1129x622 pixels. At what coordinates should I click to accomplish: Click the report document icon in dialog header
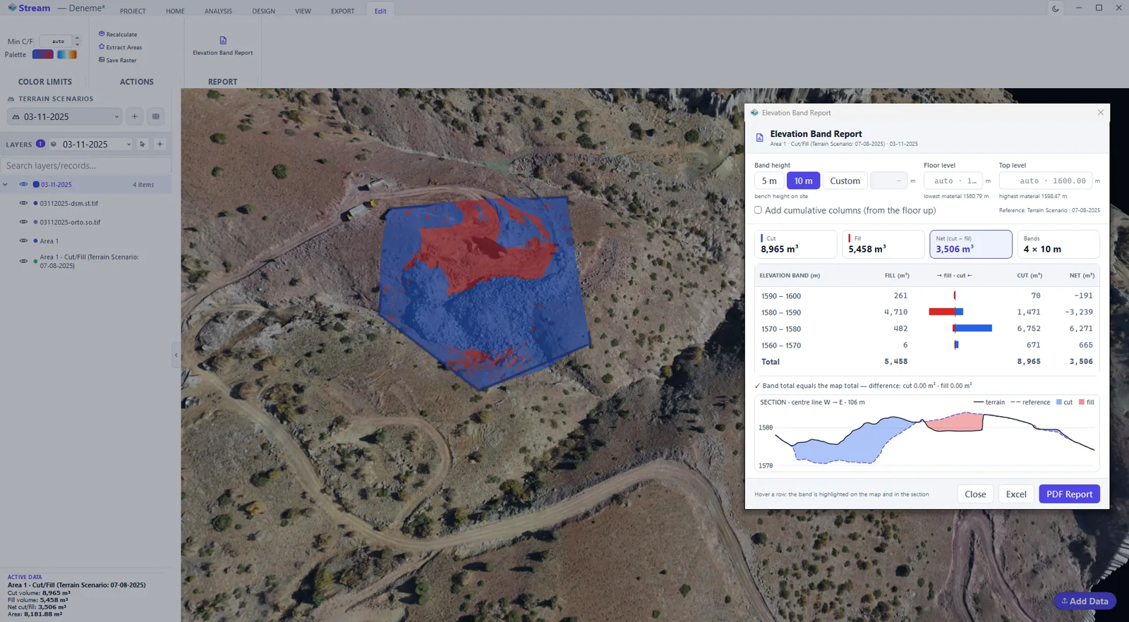click(760, 138)
